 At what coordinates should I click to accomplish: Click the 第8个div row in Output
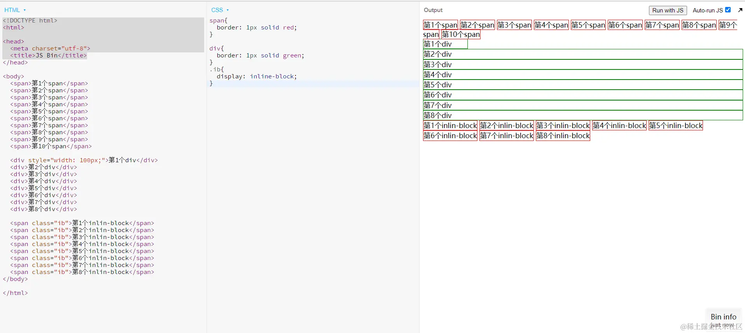tap(583, 115)
